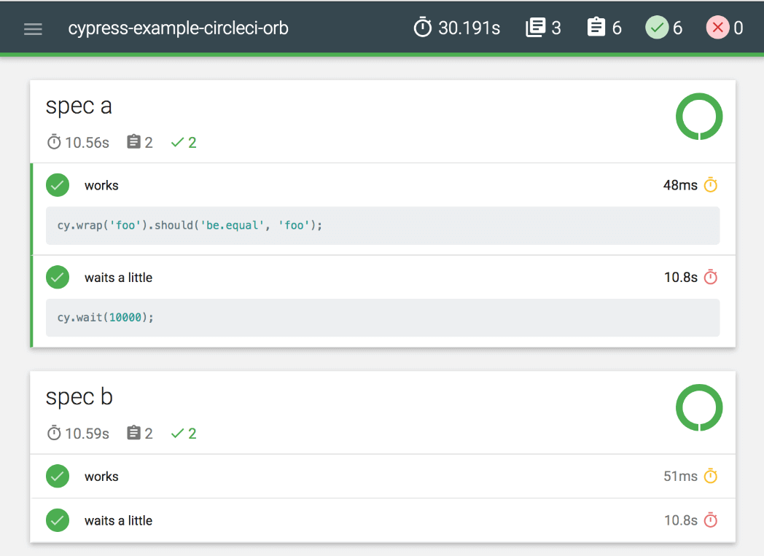Click green pass checkmark of spec a 'works' test
Image resolution: width=764 pixels, height=556 pixels.
[58, 185]
